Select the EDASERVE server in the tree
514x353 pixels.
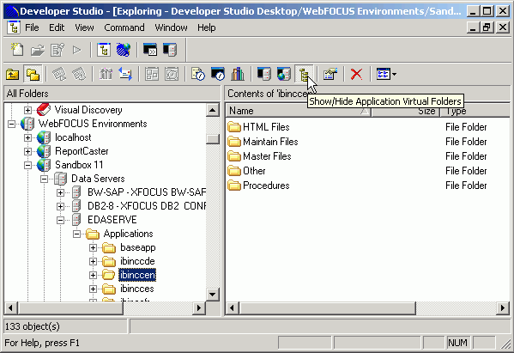click(112, 220)
